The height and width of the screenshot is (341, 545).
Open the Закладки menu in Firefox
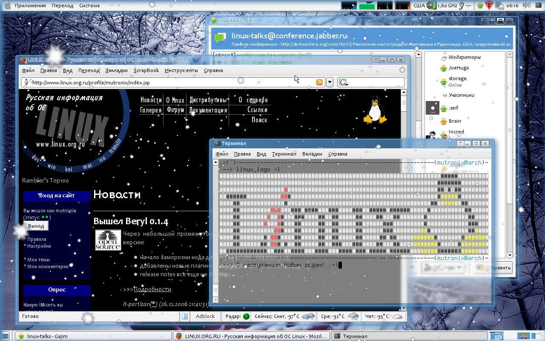pos(116,70)
